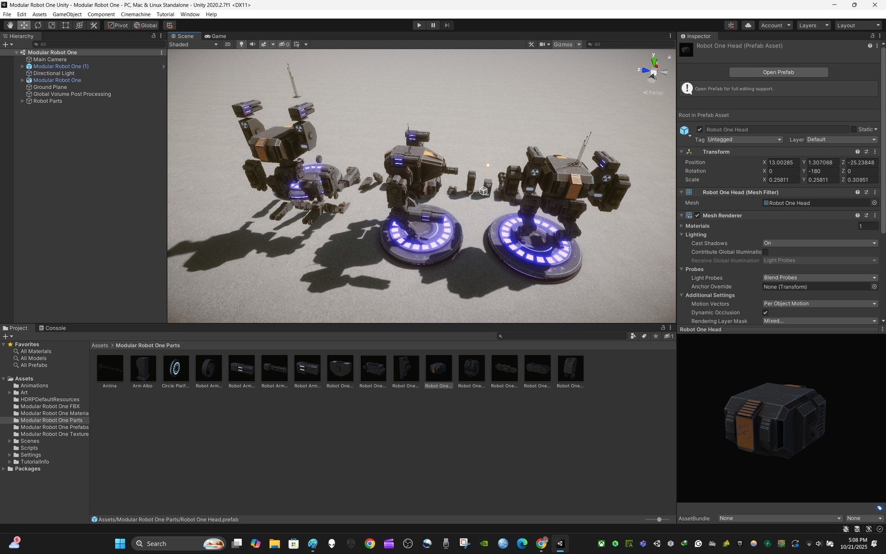The height and width of the screenshot is (554, 886).
Task: Toggle Global/Local handle rotation
Action: [x=146, y=25]
